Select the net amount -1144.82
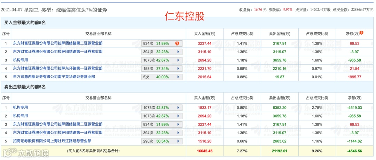Screen dimensions: 376x160 pyautogui.click(x=354, y=141)
